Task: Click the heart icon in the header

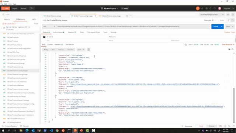Action: coord(215,8)
